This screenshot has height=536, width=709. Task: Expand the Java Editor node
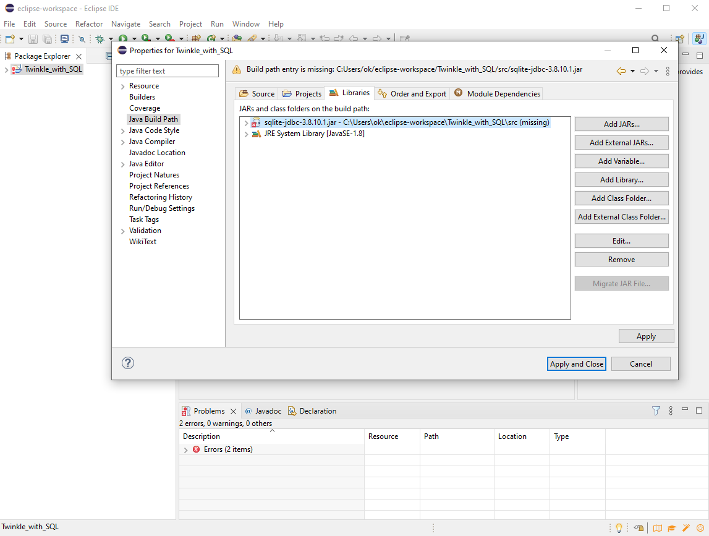[x=122, y=164]
